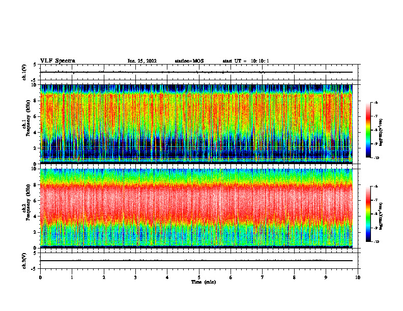The image size is (403, 311).
Task: Click the "-7" label on ch.2 colorbar
Action: click(376, 200)
